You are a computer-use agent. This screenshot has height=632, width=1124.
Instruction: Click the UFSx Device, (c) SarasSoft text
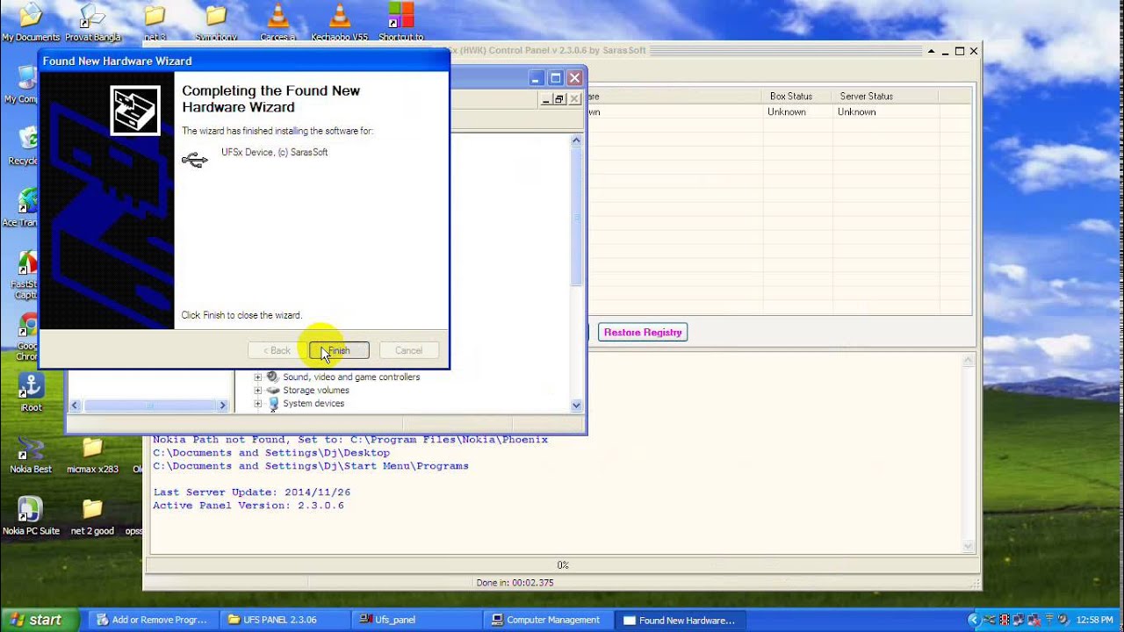tap(274, 152)
